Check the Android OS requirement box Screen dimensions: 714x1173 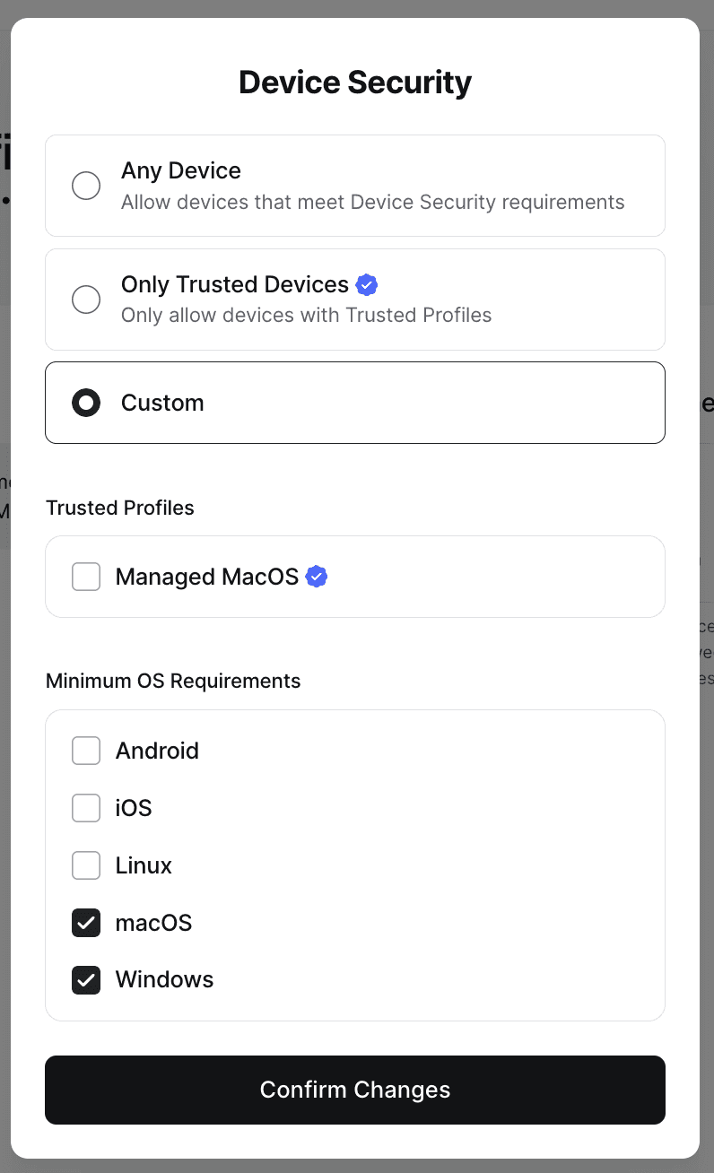coord(86,751)
